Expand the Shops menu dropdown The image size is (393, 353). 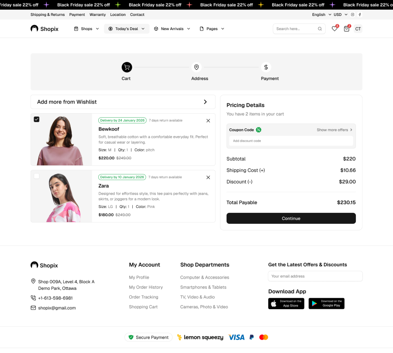click(x=86, y=29)
